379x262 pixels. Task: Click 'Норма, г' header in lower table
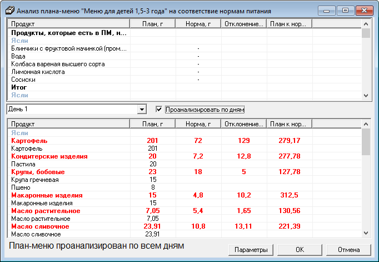198,124
